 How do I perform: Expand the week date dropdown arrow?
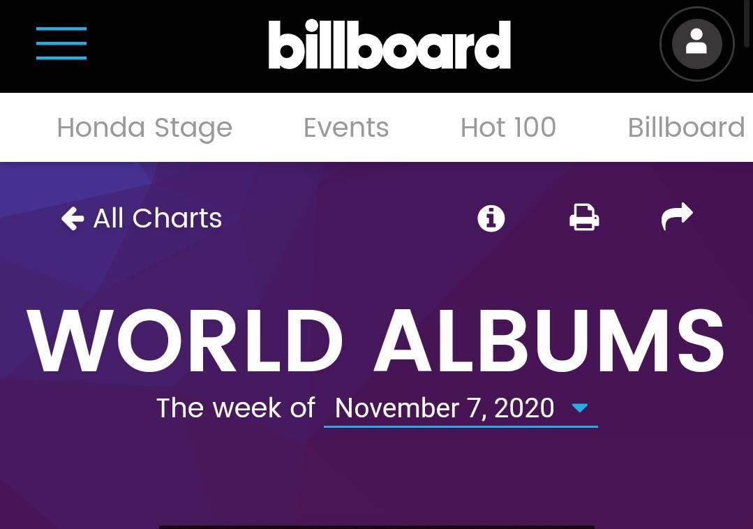(580, 408)
